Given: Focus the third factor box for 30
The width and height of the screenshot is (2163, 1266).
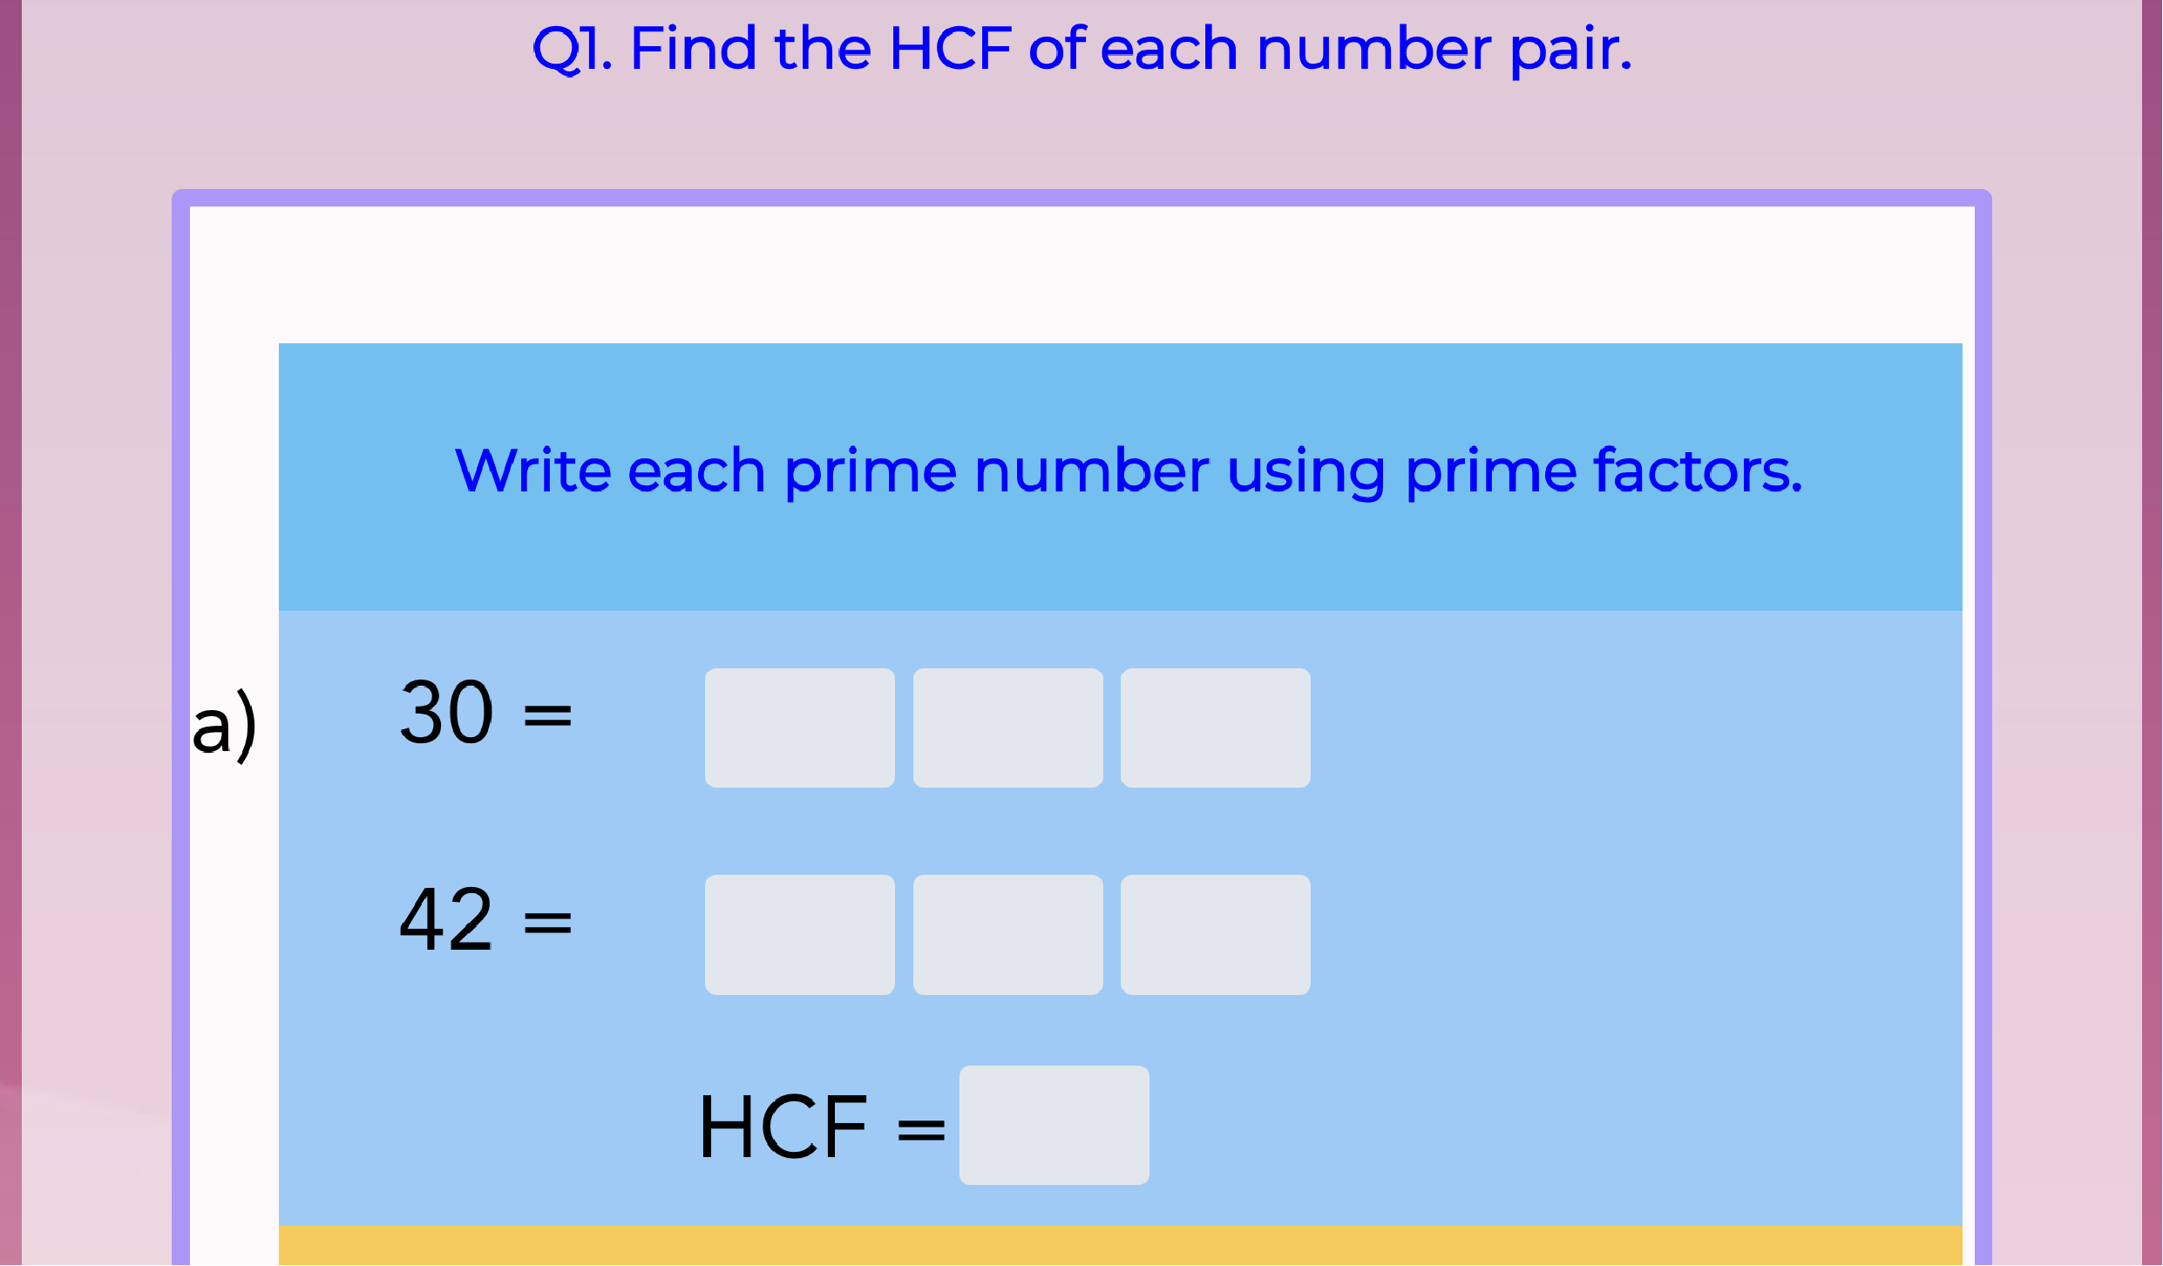Looking at the screenshot, I should pos(1215,728).
